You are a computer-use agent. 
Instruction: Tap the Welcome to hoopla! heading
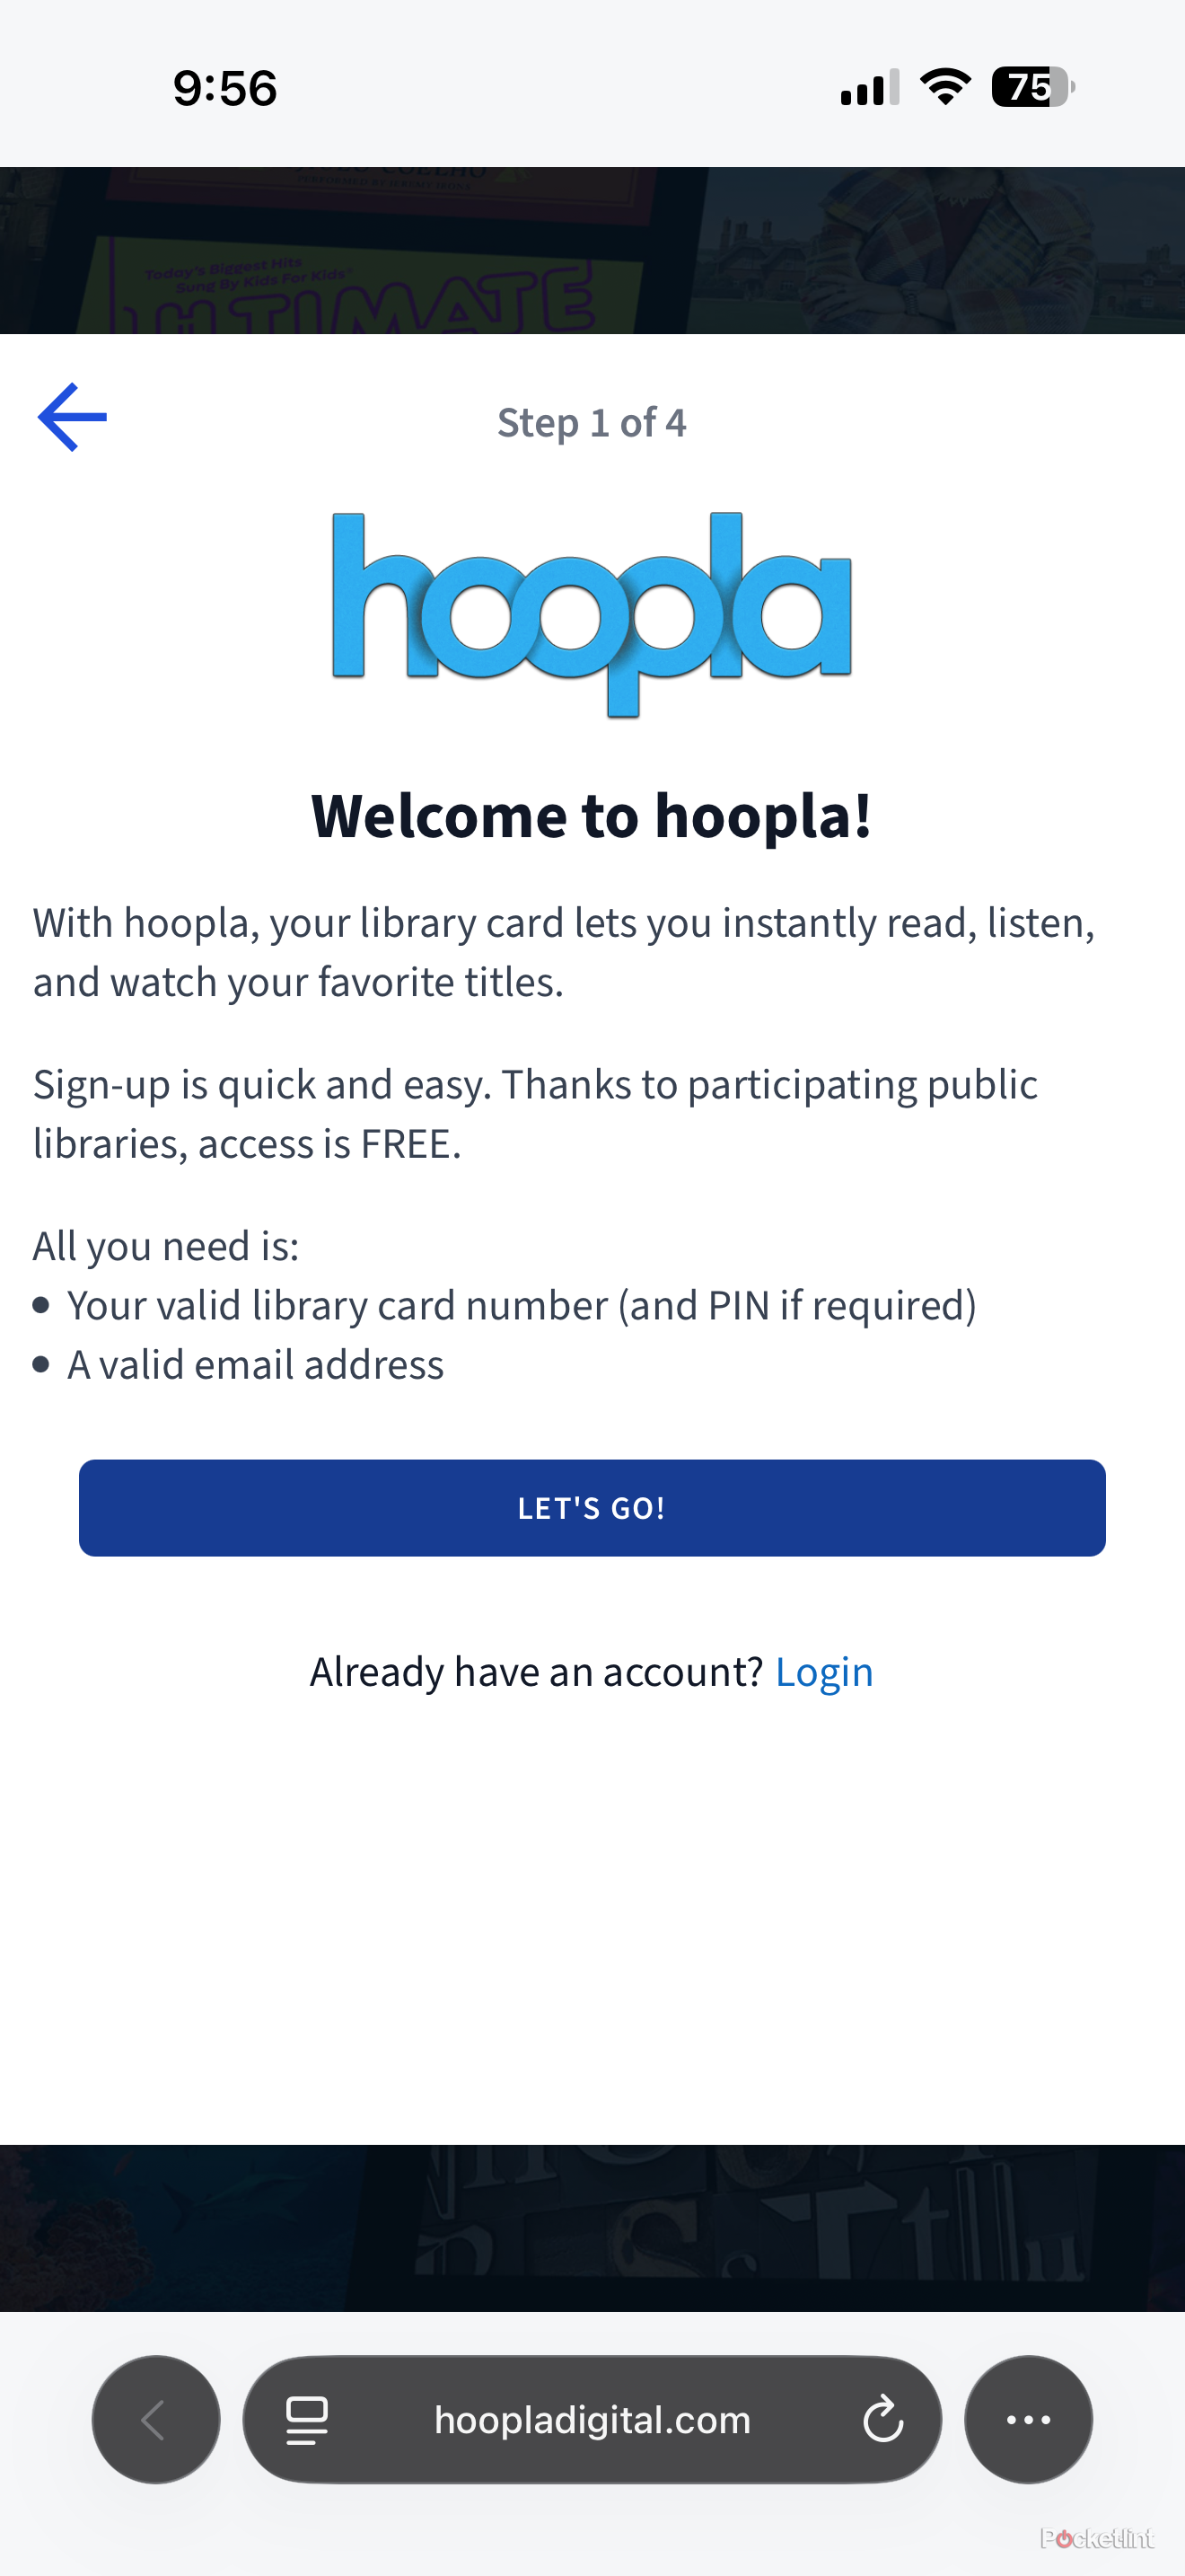(x=592, y=815)
